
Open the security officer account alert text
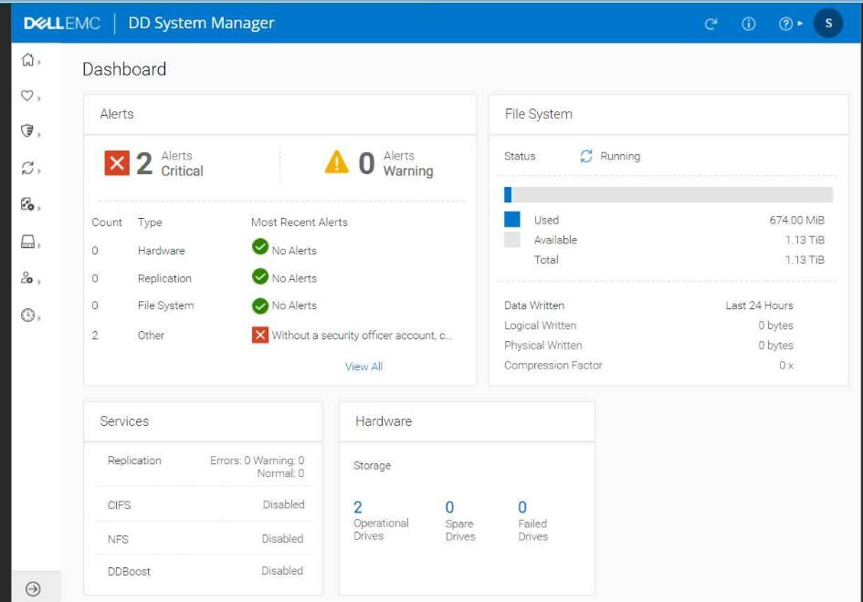(x=362, y=336)
